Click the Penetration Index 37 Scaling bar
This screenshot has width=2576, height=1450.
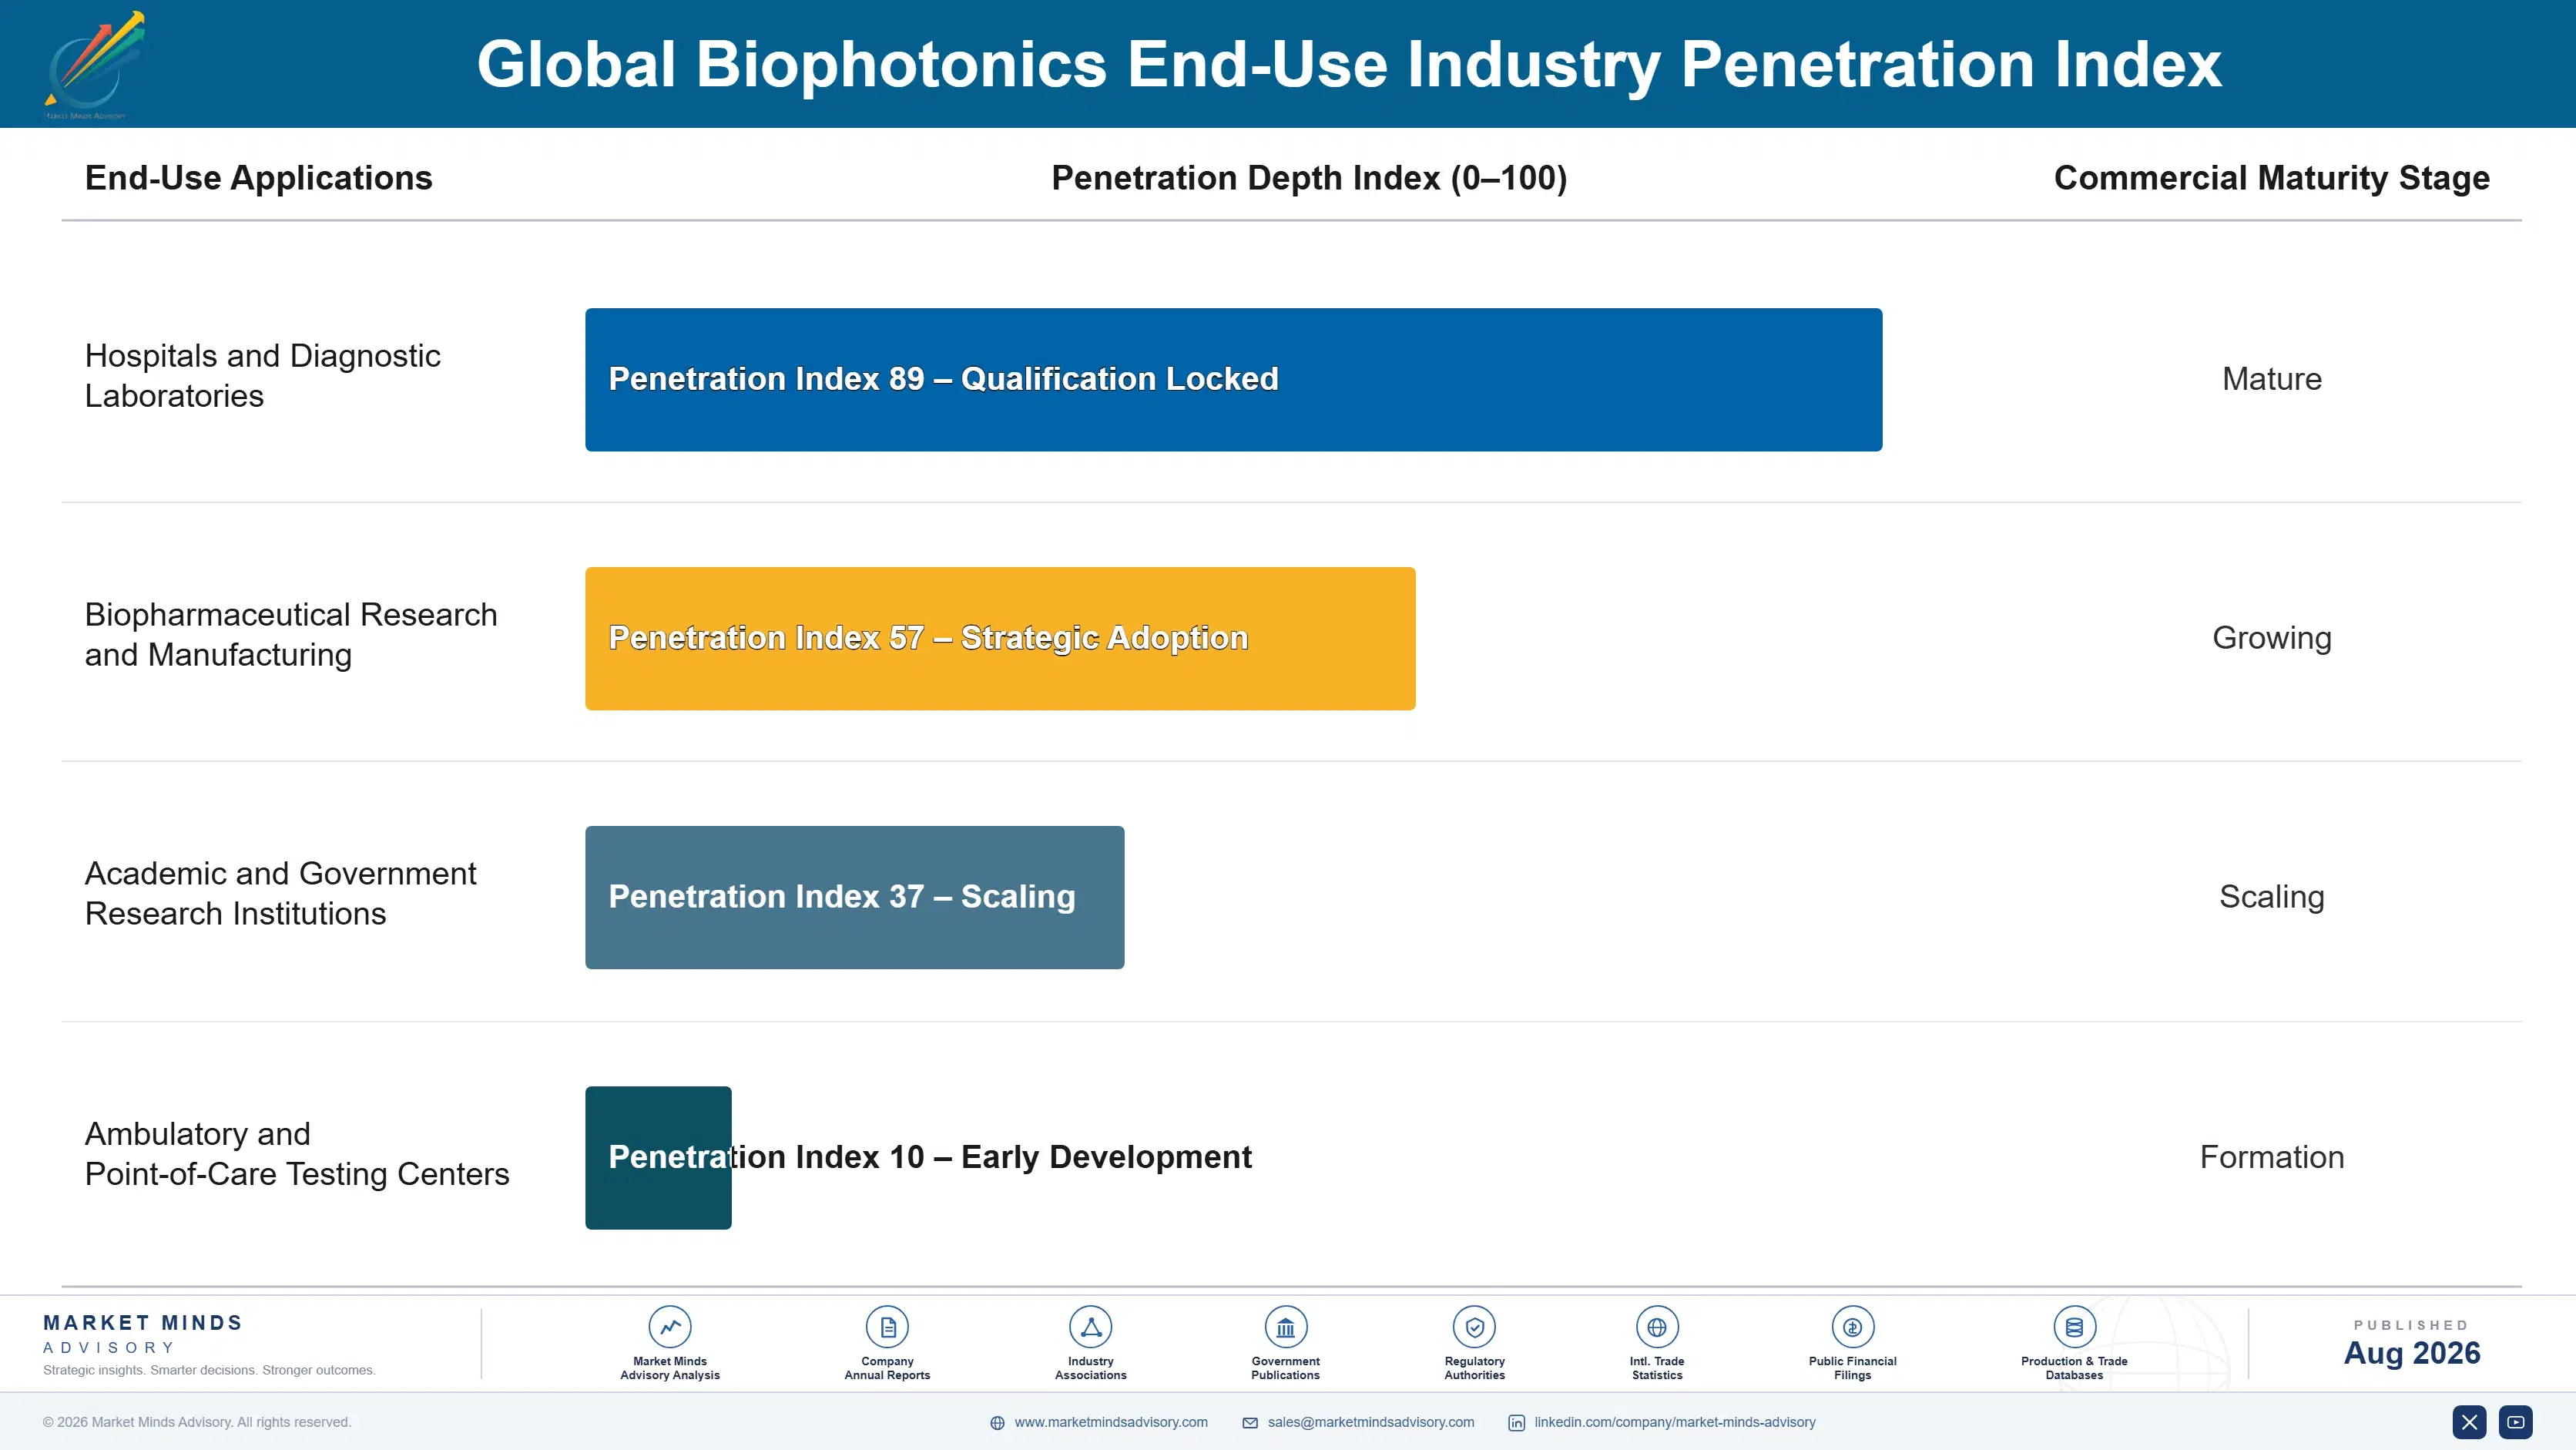tap(855, 897)
